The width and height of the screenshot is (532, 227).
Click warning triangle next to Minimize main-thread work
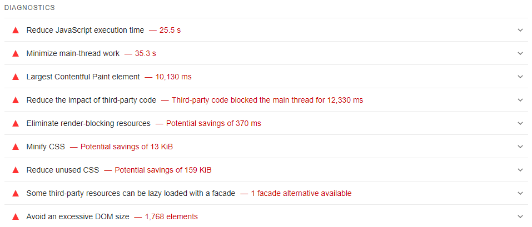point(16,53)
